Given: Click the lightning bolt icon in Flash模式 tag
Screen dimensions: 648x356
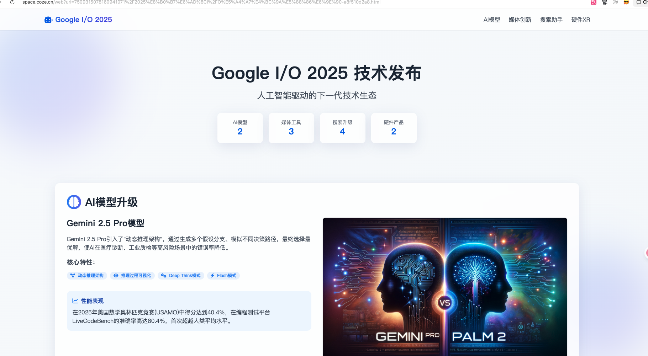Looking at the screenshot, I should tap(212, 276).
